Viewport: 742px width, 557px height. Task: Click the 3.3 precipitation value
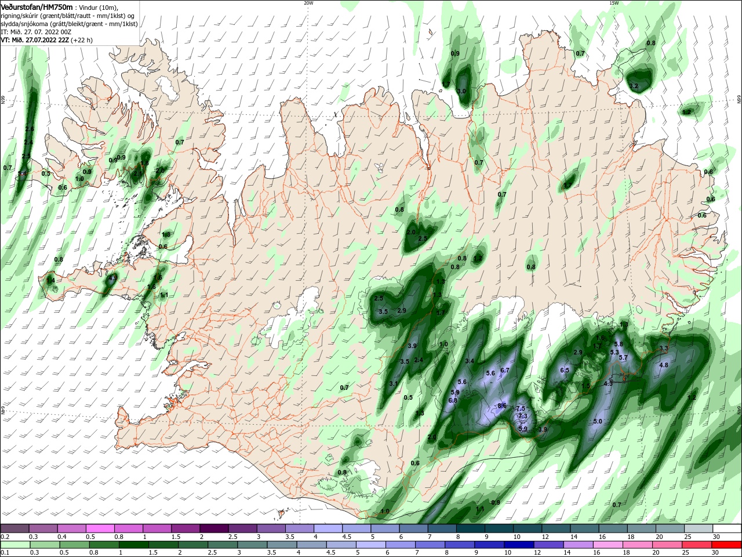(664, 348)
